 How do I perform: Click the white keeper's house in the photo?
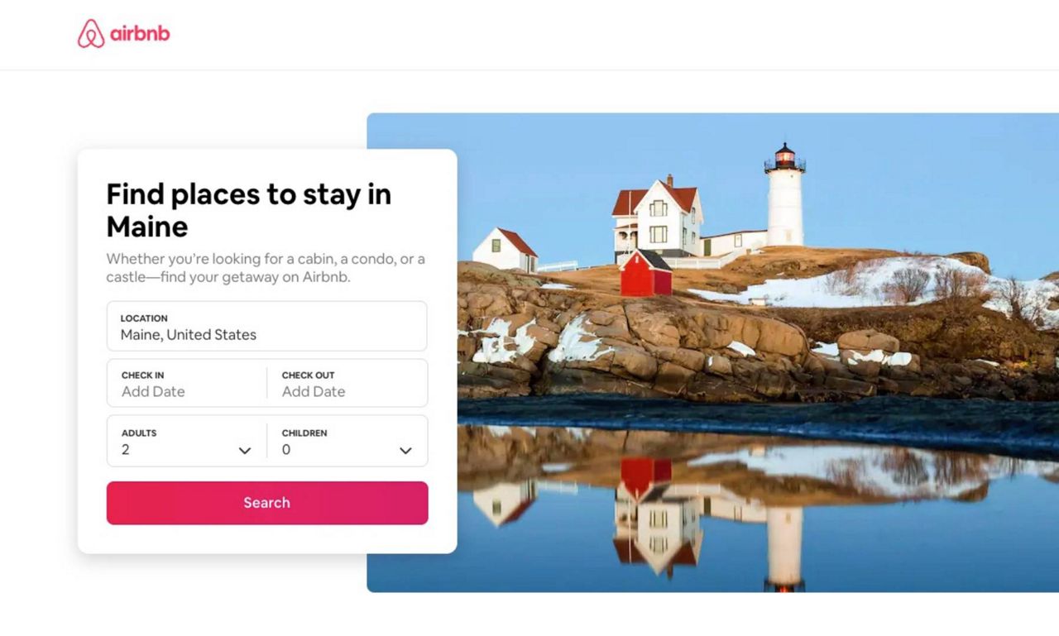(x=659, y=218)
